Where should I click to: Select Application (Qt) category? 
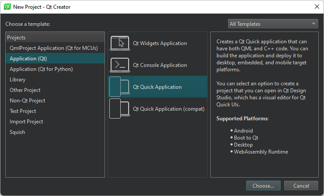28,59
